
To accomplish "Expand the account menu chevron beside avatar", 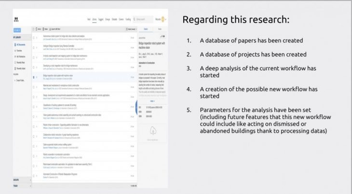I will pos(167,20).
